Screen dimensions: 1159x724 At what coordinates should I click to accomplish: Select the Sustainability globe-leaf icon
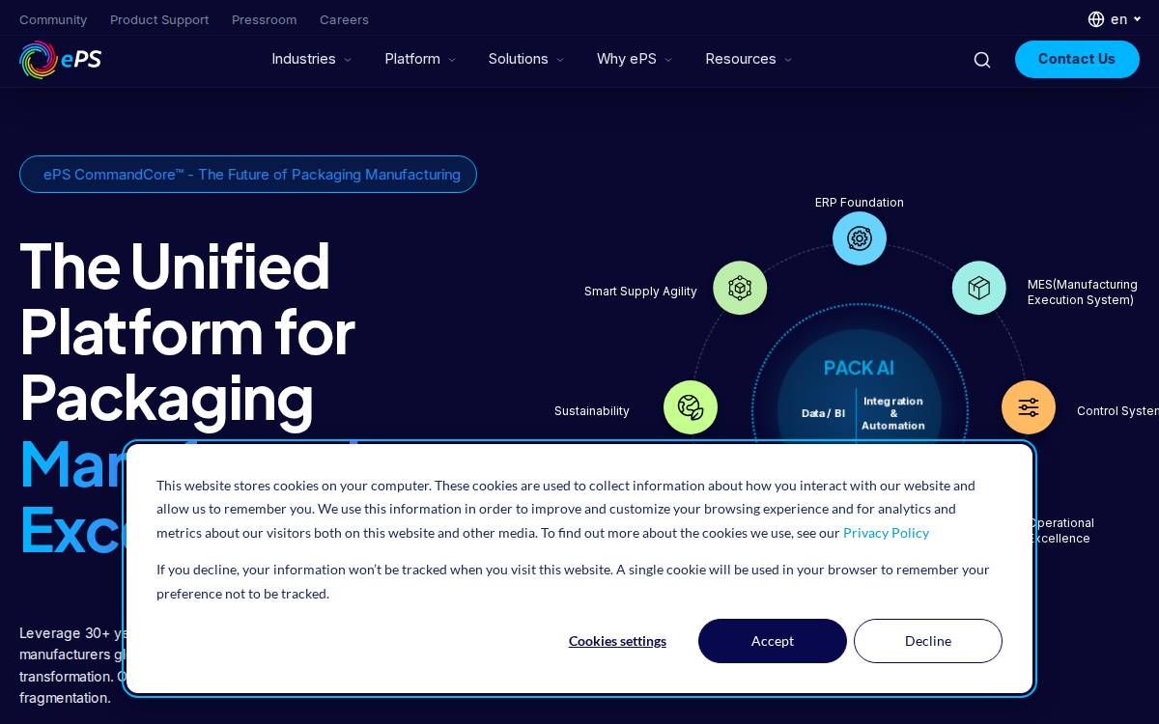[691, 407]
